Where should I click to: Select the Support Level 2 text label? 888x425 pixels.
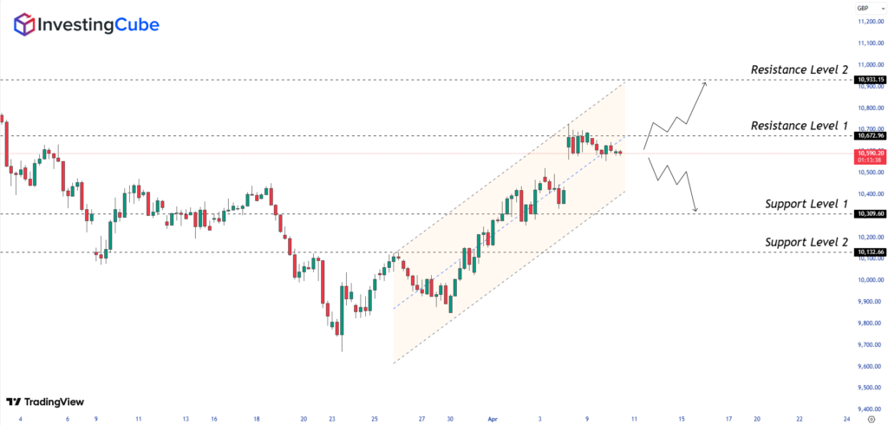pos(806,242)
